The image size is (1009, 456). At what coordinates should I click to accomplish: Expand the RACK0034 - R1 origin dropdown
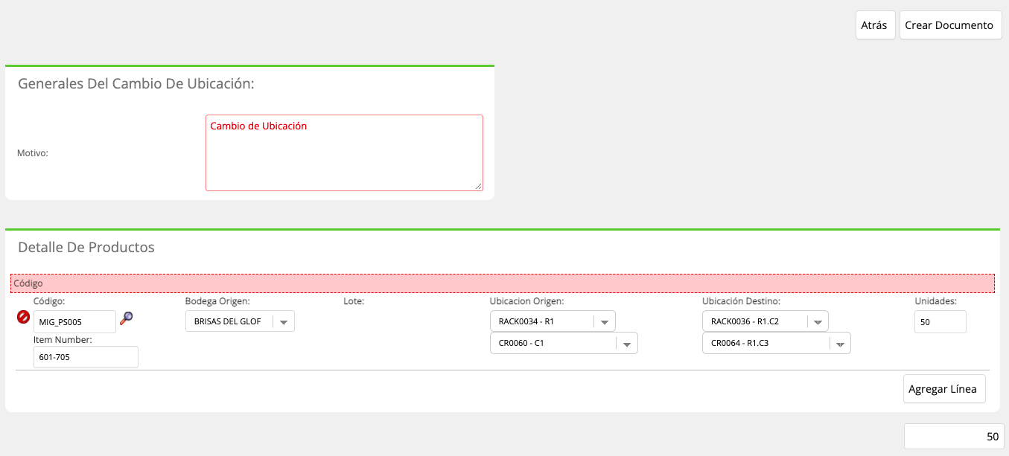553,321
